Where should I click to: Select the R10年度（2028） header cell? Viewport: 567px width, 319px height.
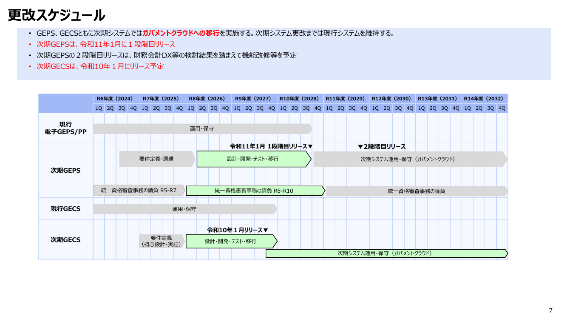[x=300, y=99]
